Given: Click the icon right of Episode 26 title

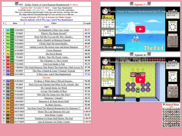Looking at the screenshot, I should pos(149,54).
